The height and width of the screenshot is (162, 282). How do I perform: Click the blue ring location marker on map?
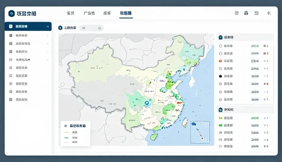tap(147, 103)
